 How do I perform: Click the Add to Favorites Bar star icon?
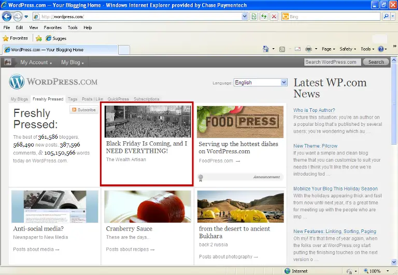(x=39, y=38)
